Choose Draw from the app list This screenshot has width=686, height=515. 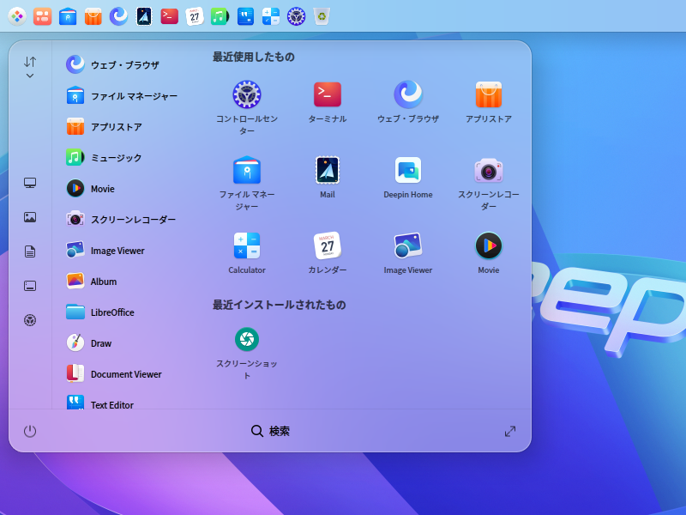[x=100, y=343]
